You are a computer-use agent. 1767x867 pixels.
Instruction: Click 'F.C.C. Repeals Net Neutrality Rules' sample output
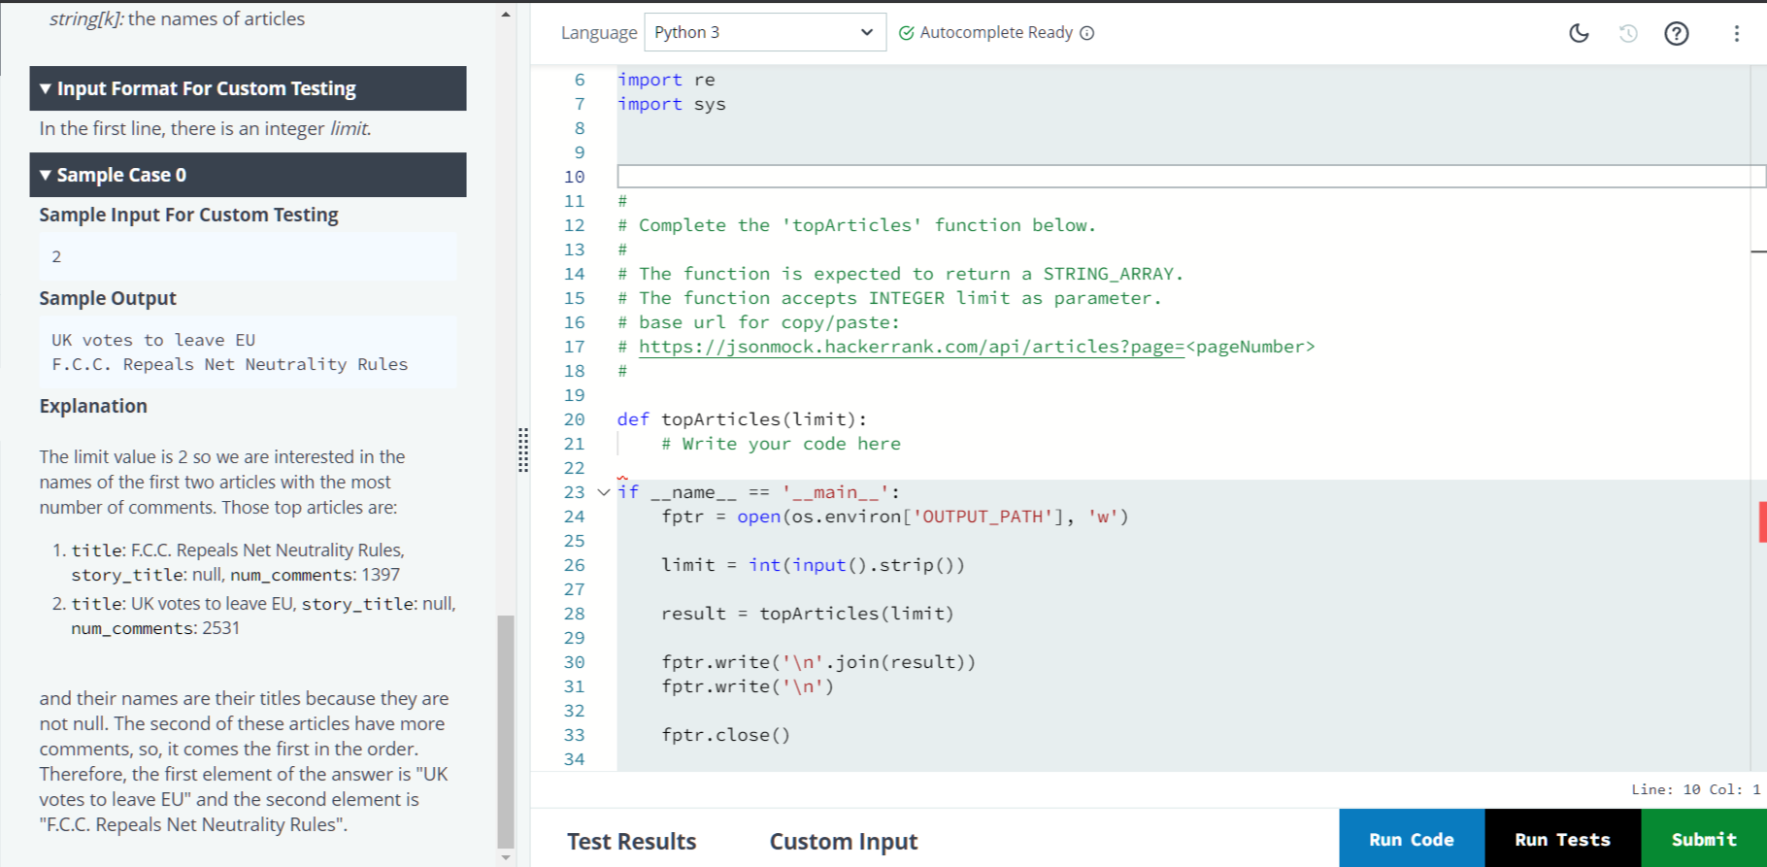[x=230, y=364]
